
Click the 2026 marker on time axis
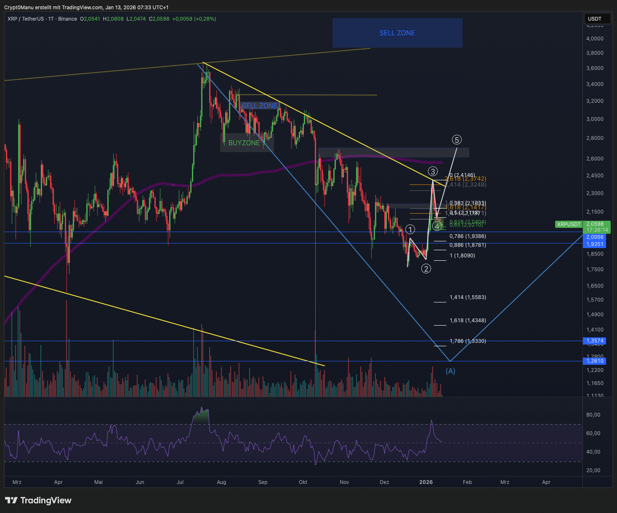(x=426, y=482)
